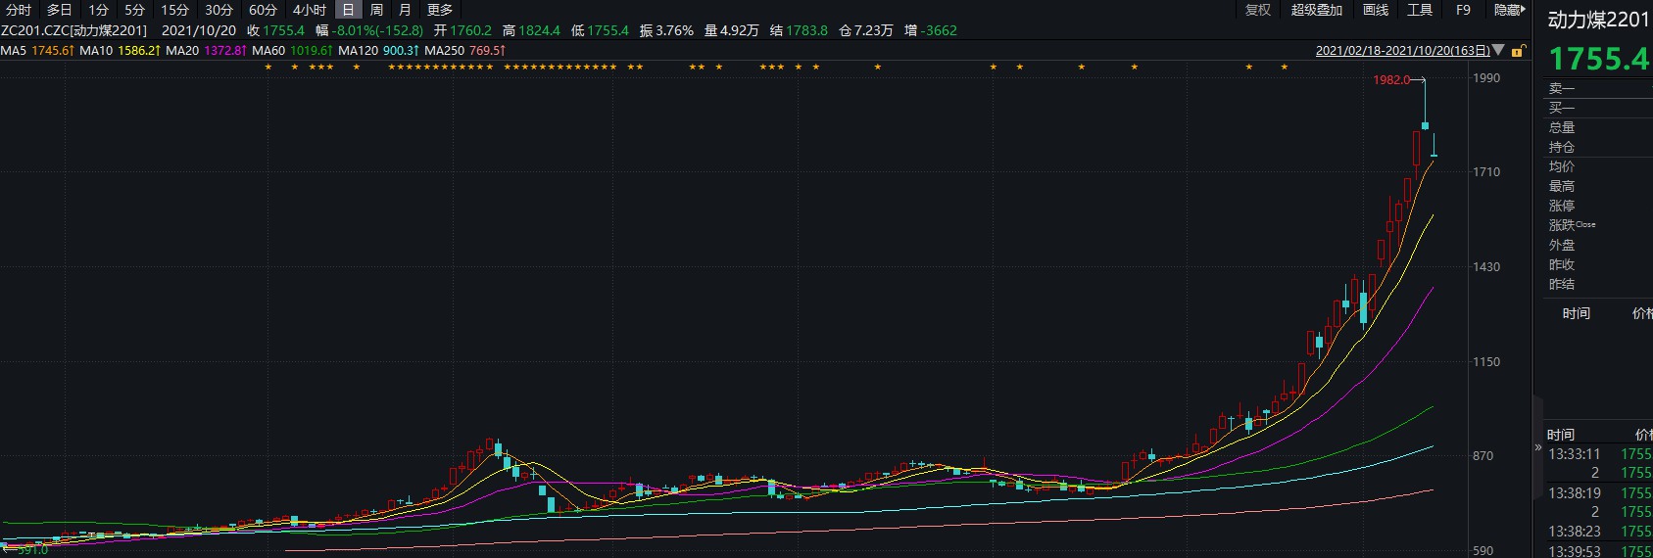
Task: Select the MA5 1745.6 indicator label
Action: 37,50
